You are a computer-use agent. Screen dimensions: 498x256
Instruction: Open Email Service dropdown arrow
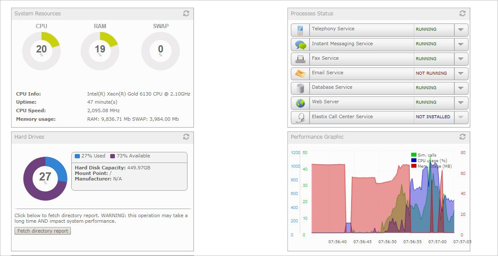click(461, 73)
